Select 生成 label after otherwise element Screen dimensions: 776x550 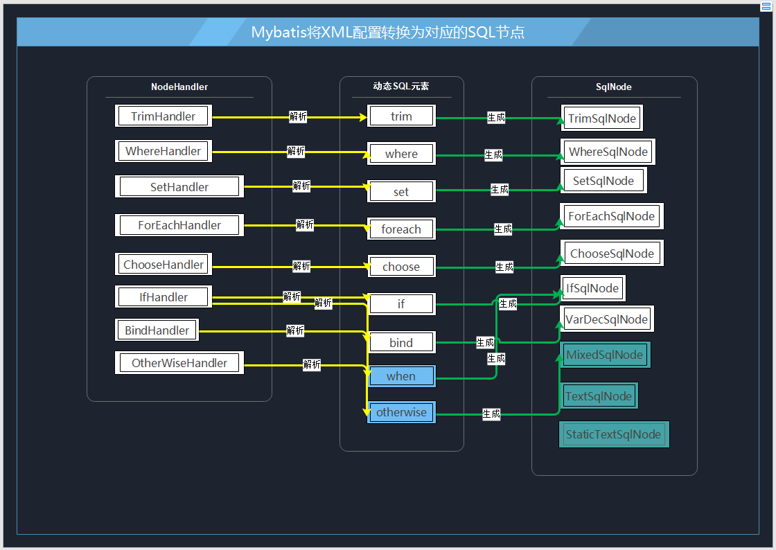[491, 414]
